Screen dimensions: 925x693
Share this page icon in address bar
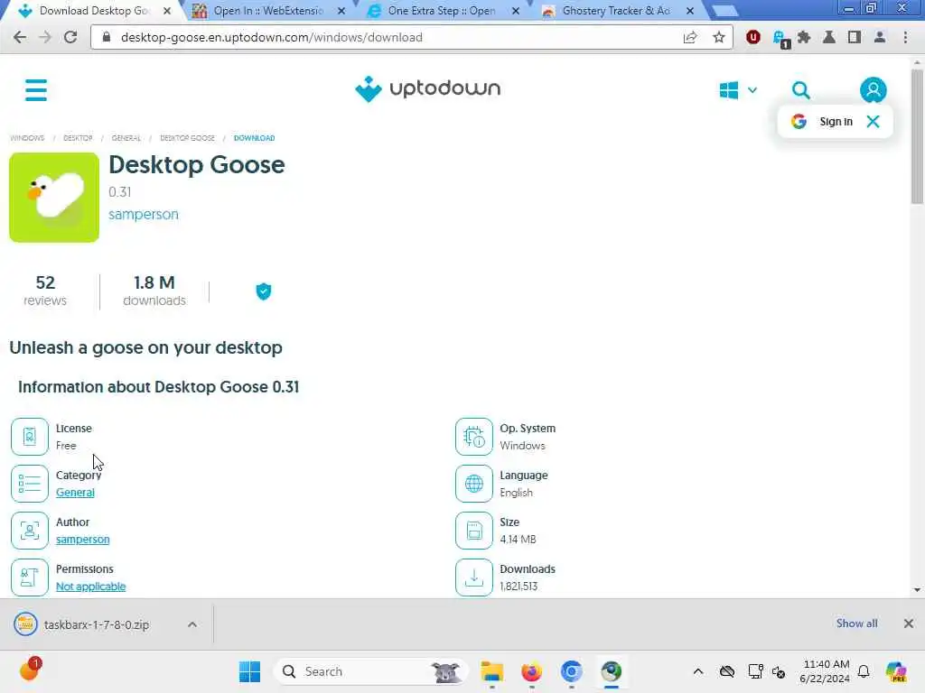click(x=689, y=37)
